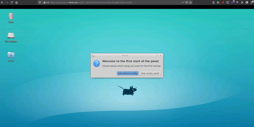
Task: Open the bookmarks menu star-tray icon
Action: point(213,3)
